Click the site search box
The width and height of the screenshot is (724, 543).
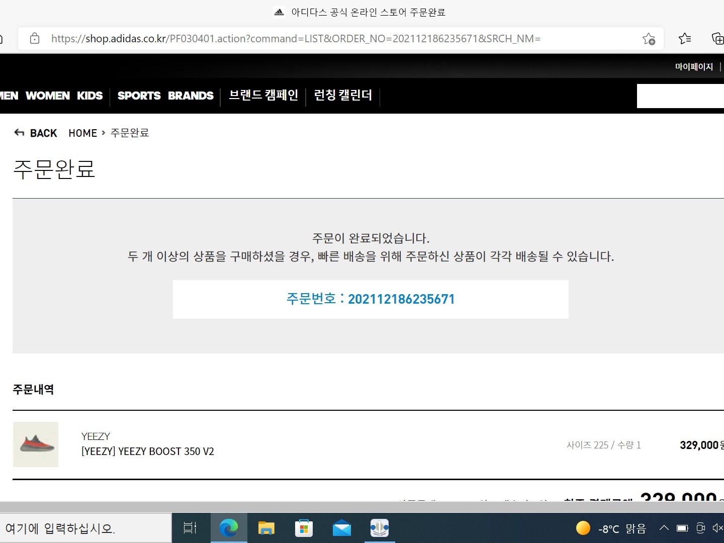point(680,96)
